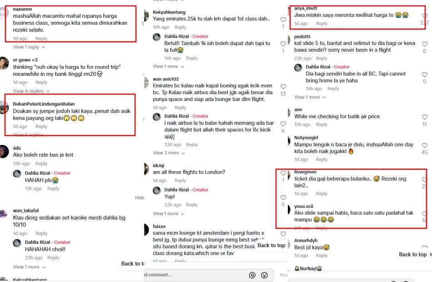Reply to wan_takaful's karoke comment

tap(41, 233)
